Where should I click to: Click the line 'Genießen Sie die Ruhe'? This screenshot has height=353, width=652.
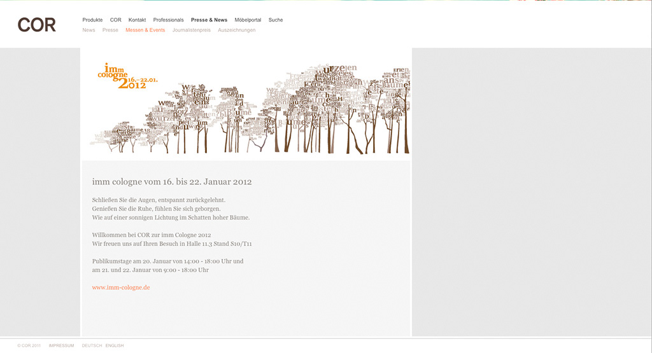(157, 209)
